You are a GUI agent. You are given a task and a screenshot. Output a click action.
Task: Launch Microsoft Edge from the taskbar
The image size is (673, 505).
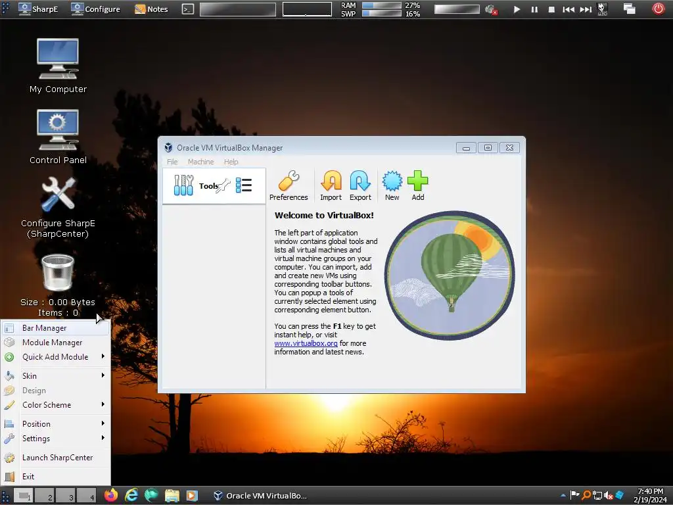(x=151, y=496)
